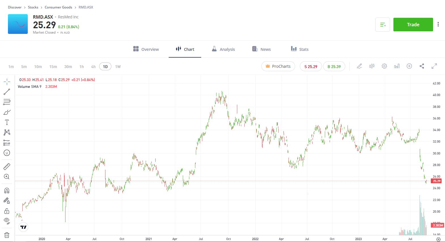Screen dimensions: 445x242
Task: Click the green Trade button
Action: pos(413,25)
